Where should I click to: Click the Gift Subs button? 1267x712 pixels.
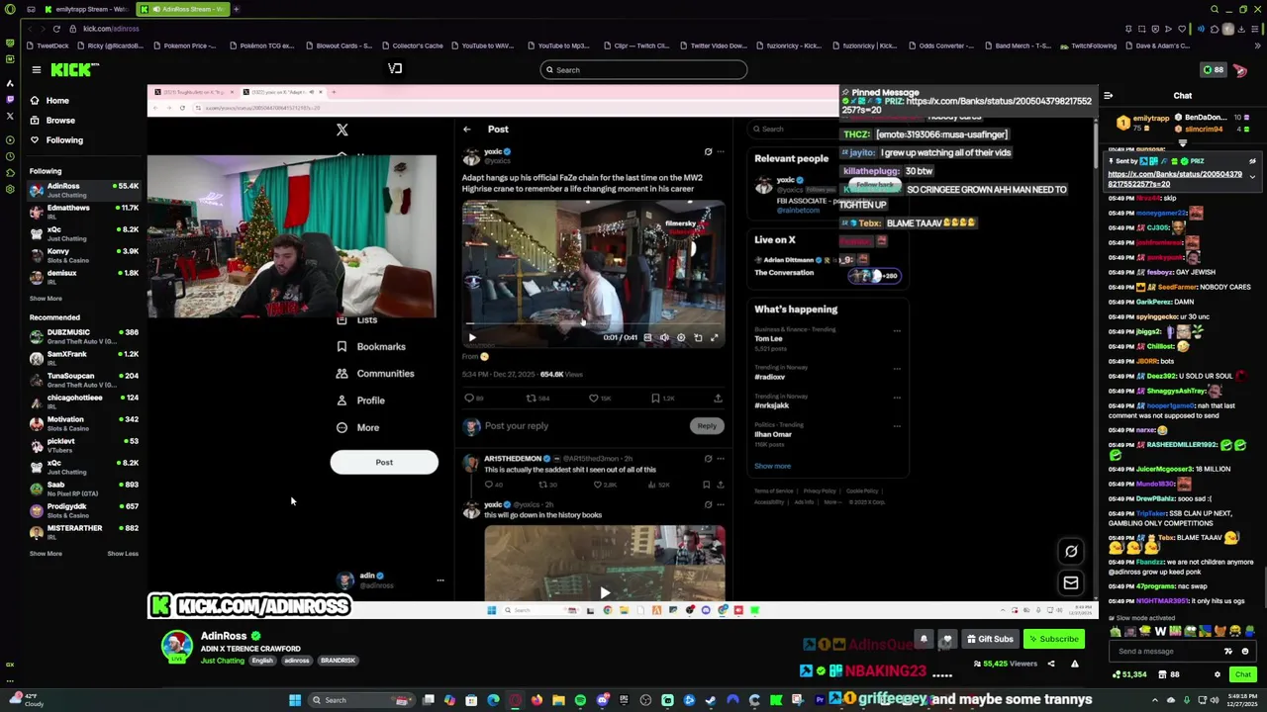[x=989, y=639]
